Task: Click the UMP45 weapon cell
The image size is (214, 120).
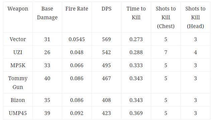Action: point(18,113)
